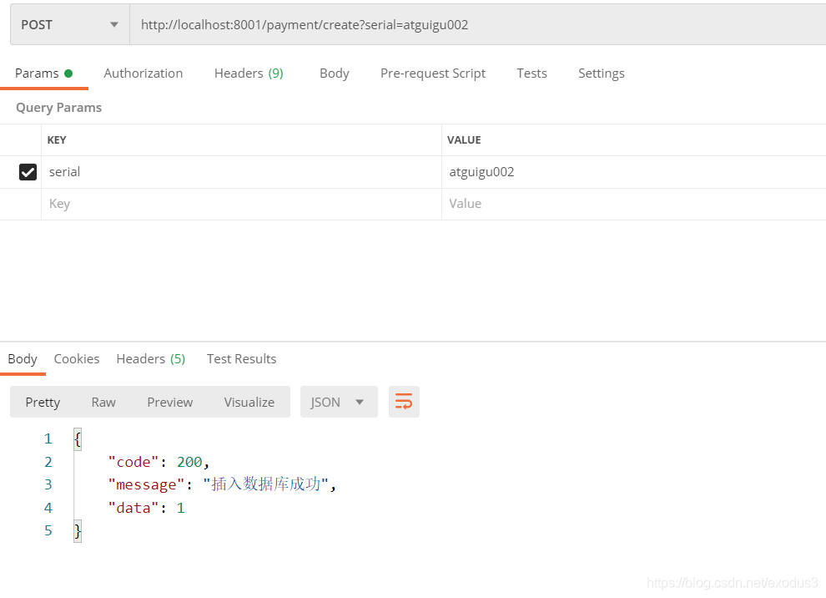Click the empty Value placeholder field

[634, 204]
